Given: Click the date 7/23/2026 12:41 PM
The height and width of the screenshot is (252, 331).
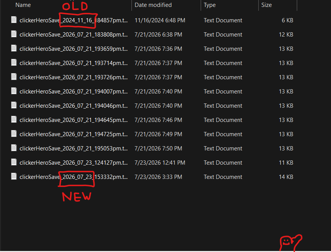Looking at the screenshot, I should tap(160, 163).
